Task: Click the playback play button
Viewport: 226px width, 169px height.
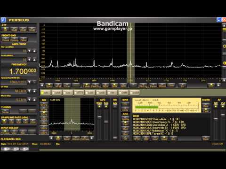Action: point(15,149)
